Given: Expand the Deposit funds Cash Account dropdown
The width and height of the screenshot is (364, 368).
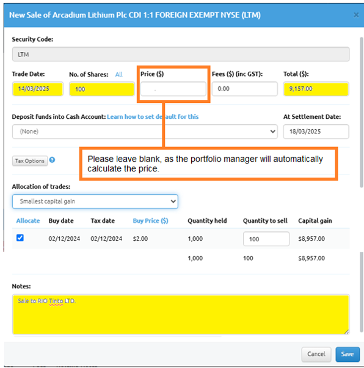Looking at the screenshot, I should 145,132.
